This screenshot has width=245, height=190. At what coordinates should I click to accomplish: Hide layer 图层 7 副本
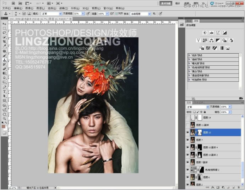188,162
